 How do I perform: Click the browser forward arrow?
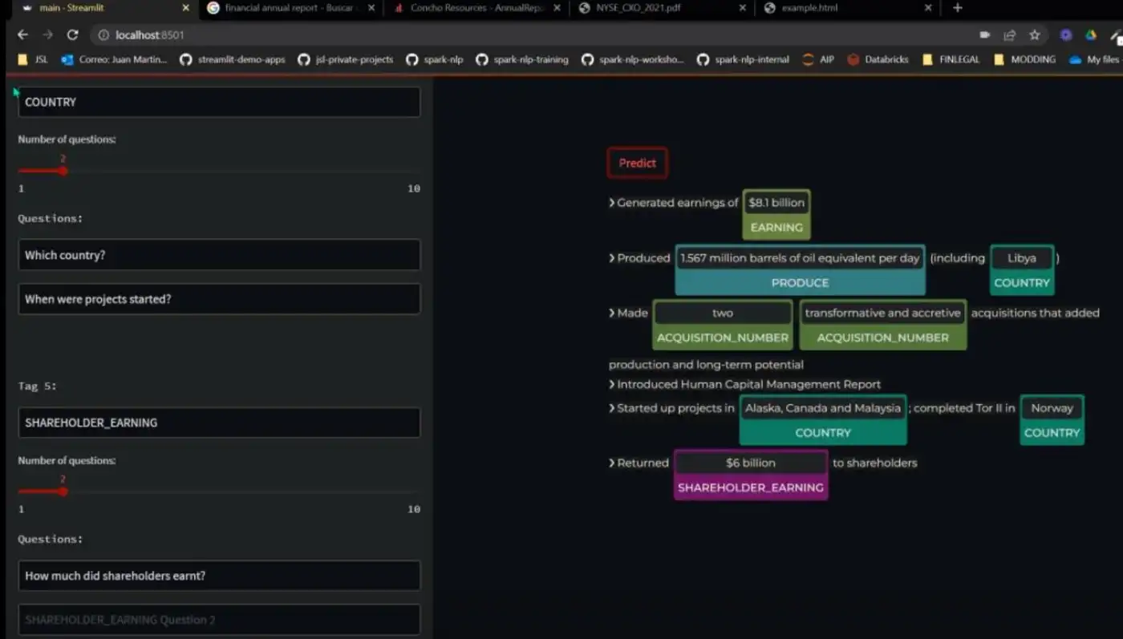47,34
